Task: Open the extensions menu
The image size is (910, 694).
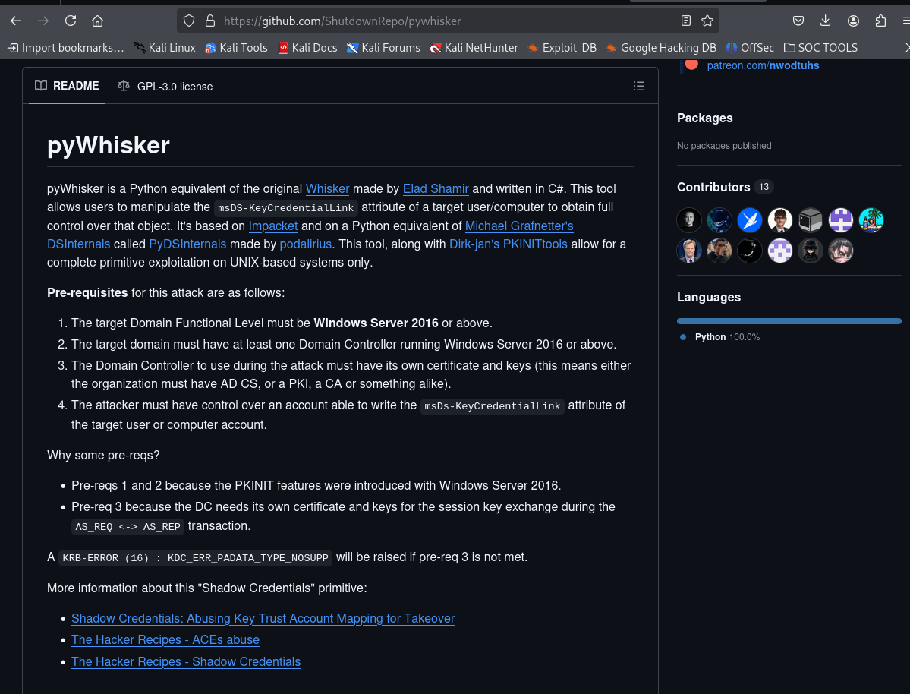Action: pyautogui.click(x=880, y=21)
